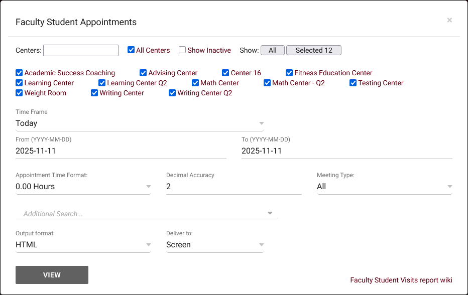Uncheck the Writing Center Q2 checkbox
Screen dimensions: 468x295
[172, 93]
